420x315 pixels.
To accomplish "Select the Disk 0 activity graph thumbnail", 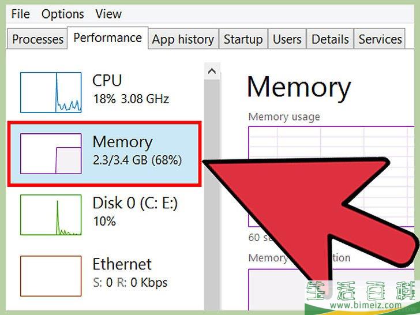I will coord(51,215).
